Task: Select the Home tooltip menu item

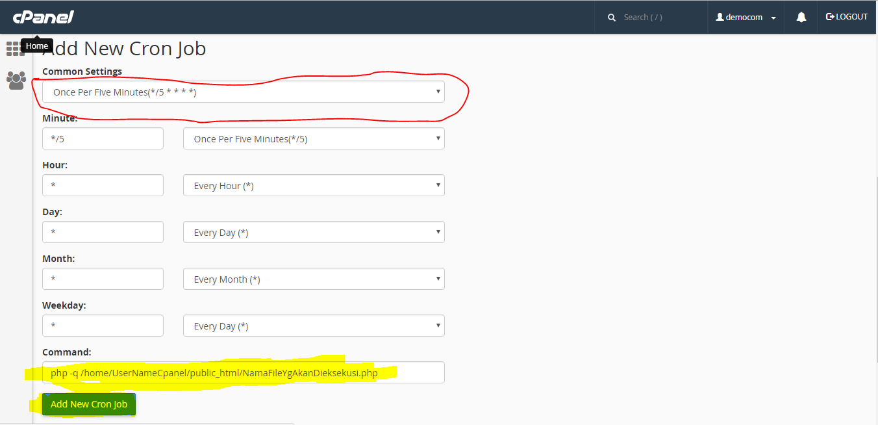Action: pyautogui.click(x=37, y=45)
